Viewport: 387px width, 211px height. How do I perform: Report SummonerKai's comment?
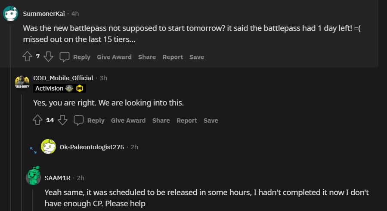pos(173,57)
